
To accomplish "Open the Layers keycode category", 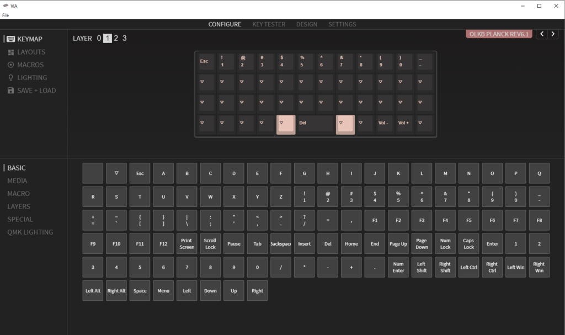I will pos(19,206).
